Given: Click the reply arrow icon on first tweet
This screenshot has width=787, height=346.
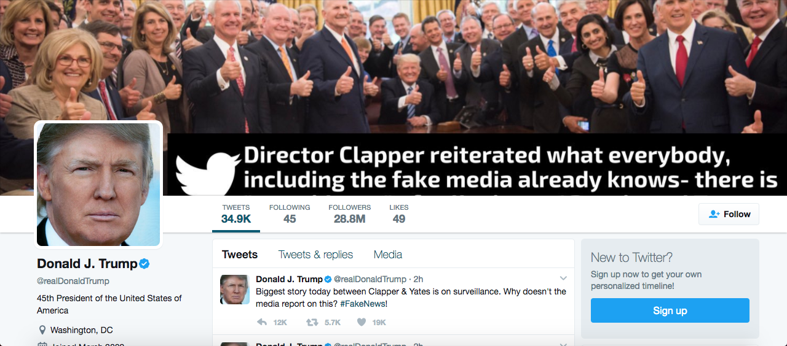Looking at the screenshot, I should click(261, 322).
